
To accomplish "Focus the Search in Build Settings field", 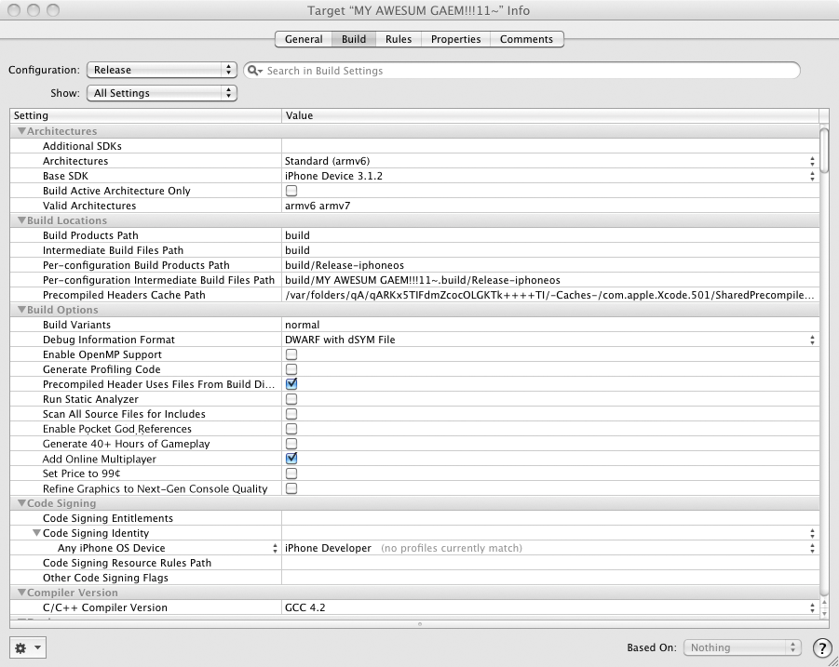I will pos(521,71).
